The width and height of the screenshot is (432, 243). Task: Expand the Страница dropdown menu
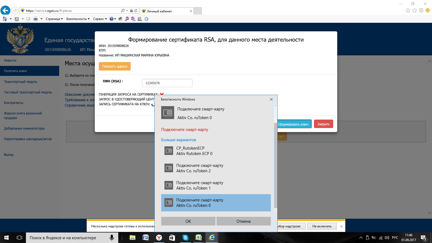pos(54,19)
